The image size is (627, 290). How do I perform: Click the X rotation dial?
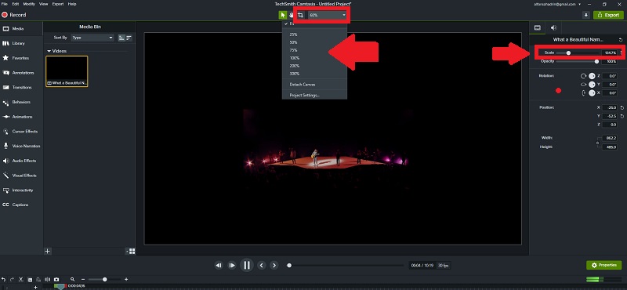tap(592, 92)
